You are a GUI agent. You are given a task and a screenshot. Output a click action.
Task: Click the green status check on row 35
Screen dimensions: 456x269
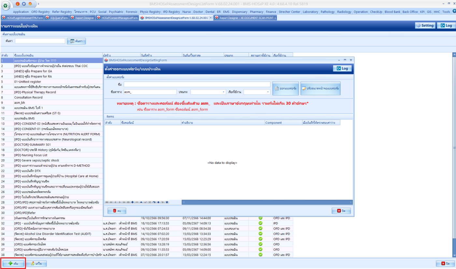pos(260,239)
